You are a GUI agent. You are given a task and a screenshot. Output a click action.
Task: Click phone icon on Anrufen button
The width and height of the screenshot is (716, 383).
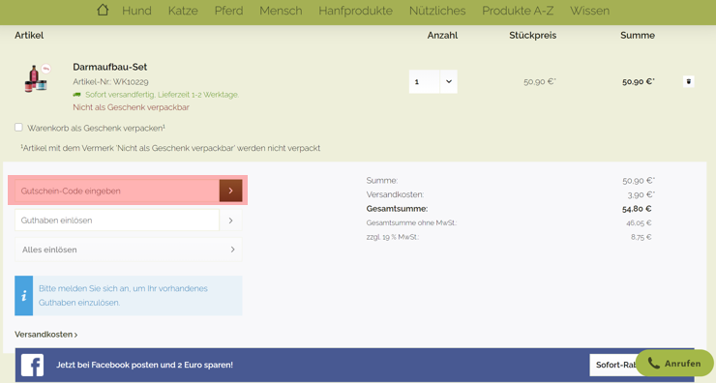click(653, 364)
